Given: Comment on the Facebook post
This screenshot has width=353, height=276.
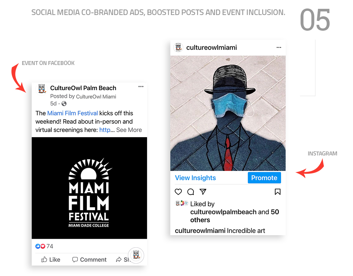Looking at the screenshot, I should 89,260.
